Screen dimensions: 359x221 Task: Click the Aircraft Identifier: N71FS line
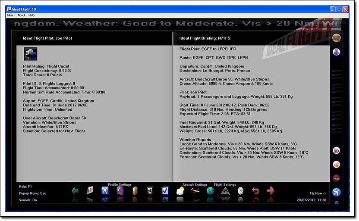coord(45,127)
